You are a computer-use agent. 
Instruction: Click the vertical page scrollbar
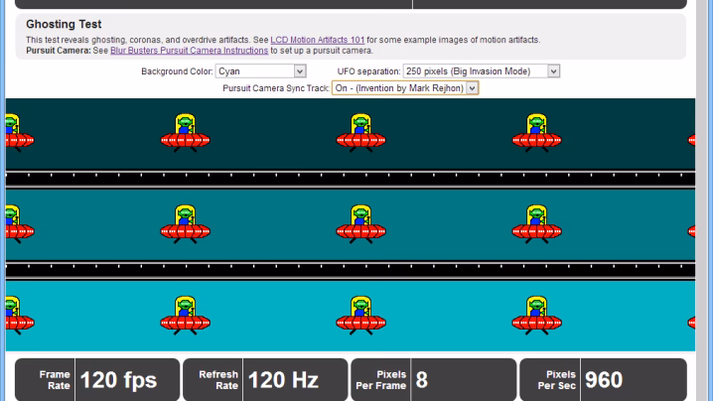point(703,200)
